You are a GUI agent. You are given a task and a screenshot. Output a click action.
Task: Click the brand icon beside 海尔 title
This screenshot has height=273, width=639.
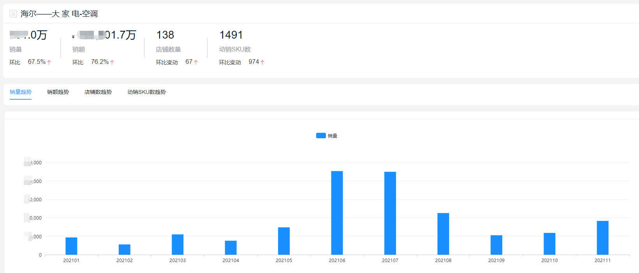(x=13, y=14)
